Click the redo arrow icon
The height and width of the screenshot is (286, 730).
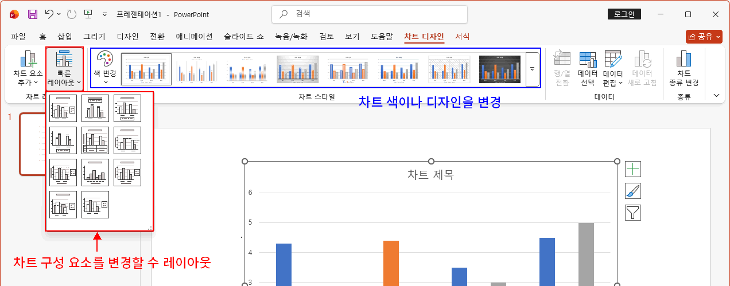[72, 14]
